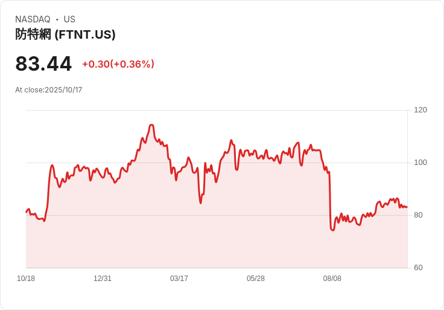Screen dimensions: 444x310
Task: Click the 12/31 date axis label
Action: pos(103,279)
